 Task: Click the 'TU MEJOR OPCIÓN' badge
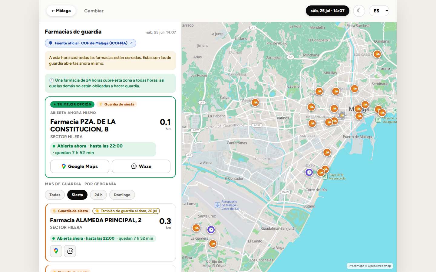[x=72, y=104]
